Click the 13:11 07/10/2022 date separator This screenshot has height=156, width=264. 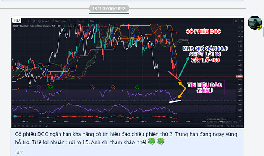coord(109,8)
